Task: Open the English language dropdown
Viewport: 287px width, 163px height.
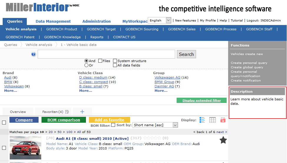Action: tap(160, 20)
